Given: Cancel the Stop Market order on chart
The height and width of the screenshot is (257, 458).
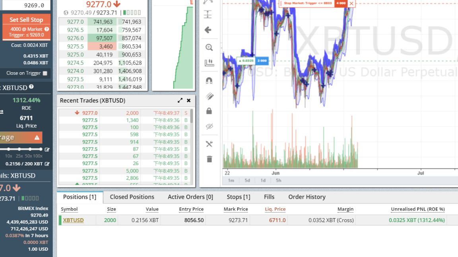Looking at the screenshot, I should click(x=351, y=4).
